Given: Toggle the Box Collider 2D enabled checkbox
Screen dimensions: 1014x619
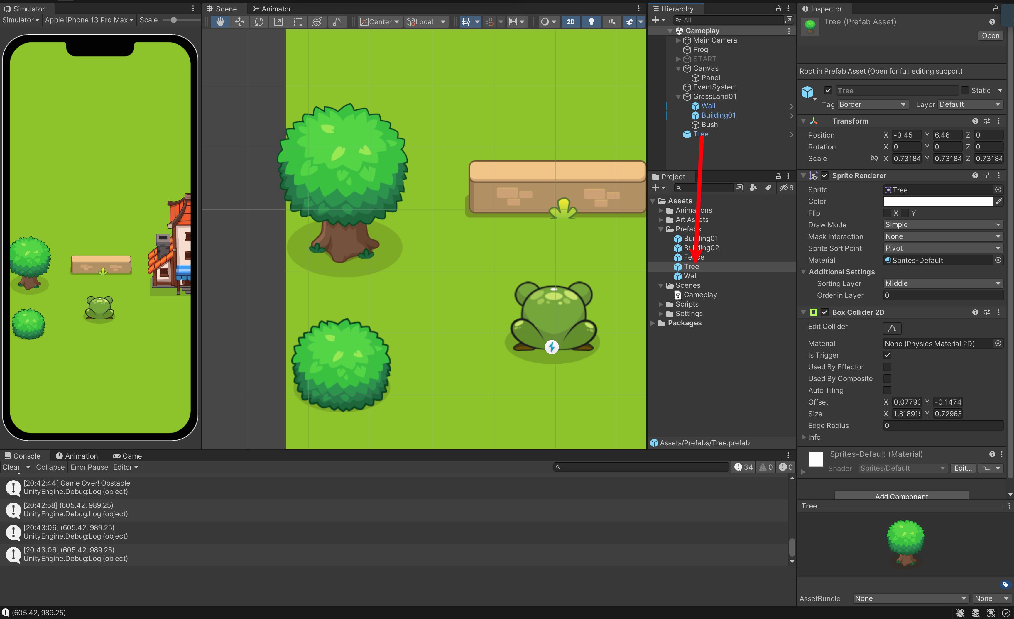Looking at the screenshot, I should pos(825,312).
